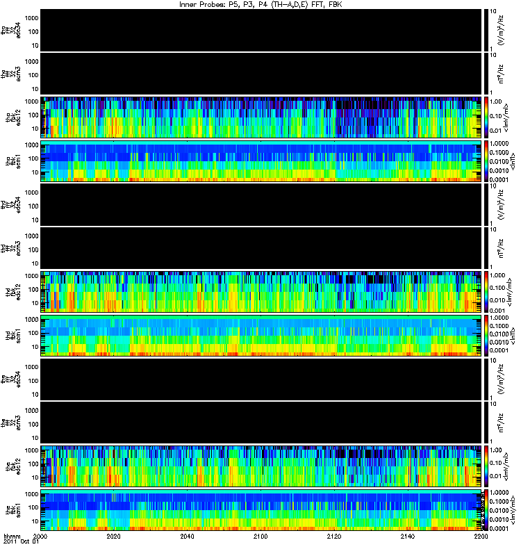Click the the fbk scm1 color bar
Screen dimensions: 521x556
(486, 510)
